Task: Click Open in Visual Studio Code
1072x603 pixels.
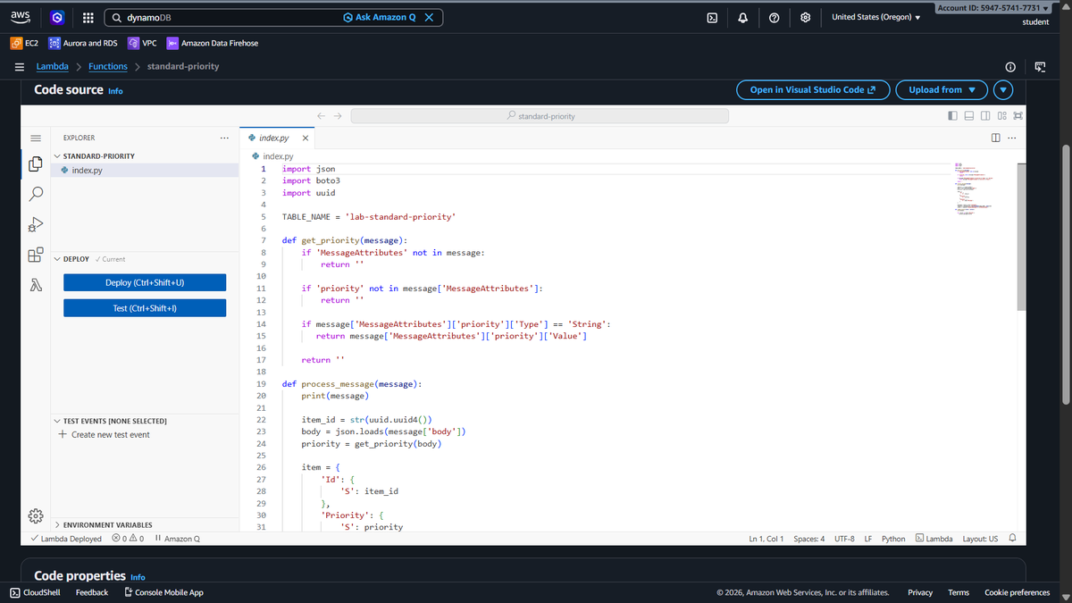Action: [813, 89]
